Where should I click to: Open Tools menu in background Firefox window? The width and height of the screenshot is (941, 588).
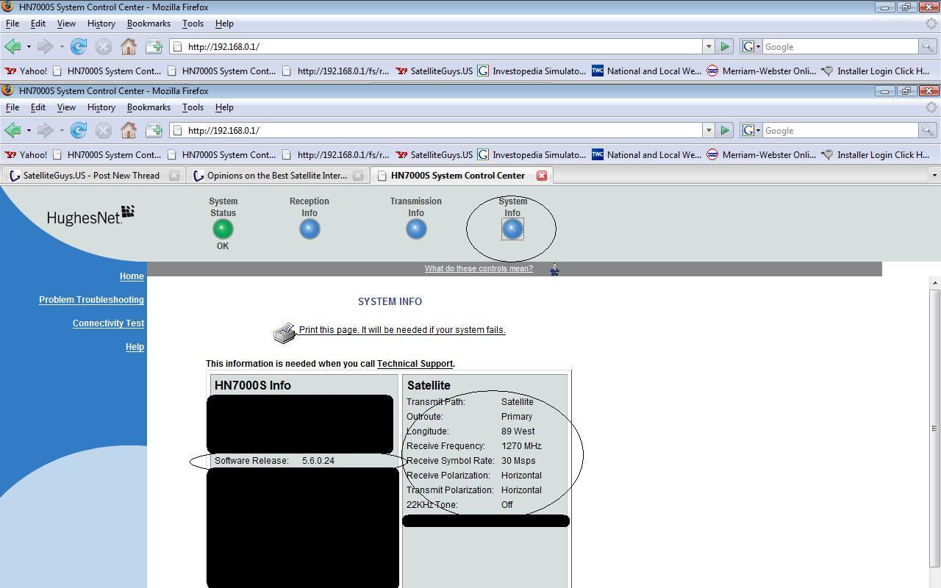[193, 24]
